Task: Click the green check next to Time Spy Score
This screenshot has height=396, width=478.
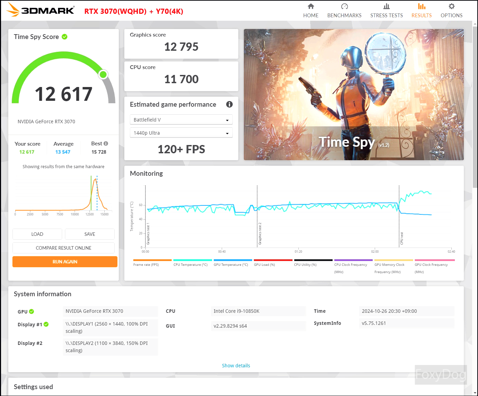Action: 65,37
